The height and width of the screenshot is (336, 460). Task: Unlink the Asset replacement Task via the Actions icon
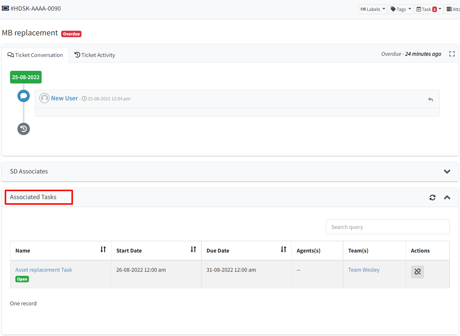tap(417, 272)
